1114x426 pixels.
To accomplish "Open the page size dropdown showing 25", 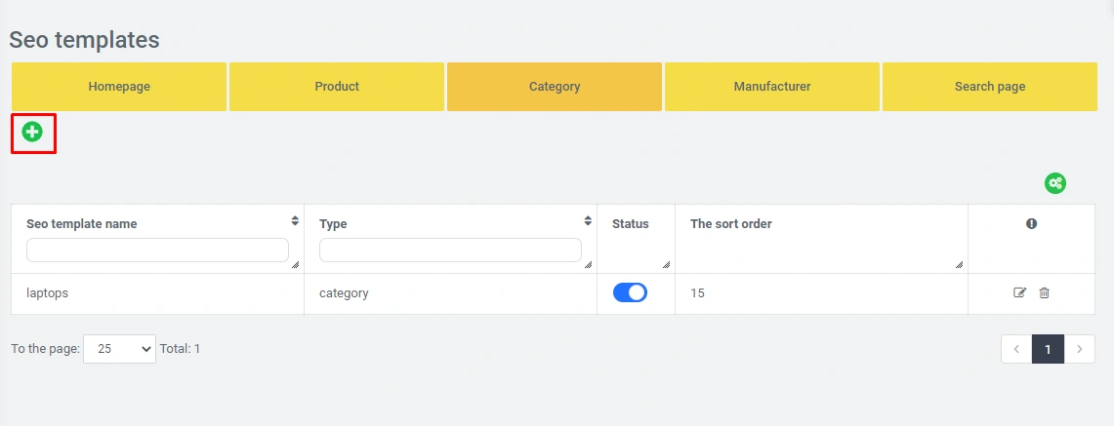I will [119, 349].
